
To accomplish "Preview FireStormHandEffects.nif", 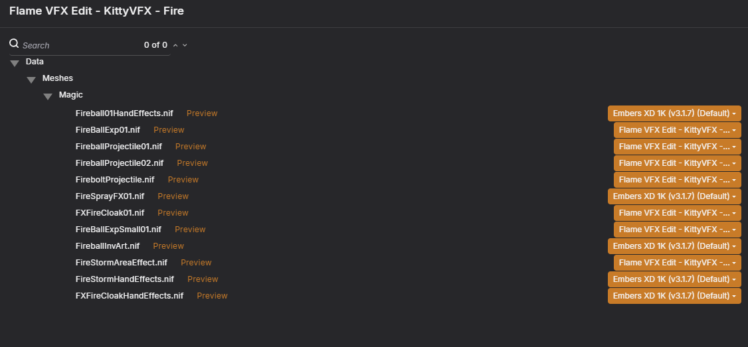I will click(203, 279).
